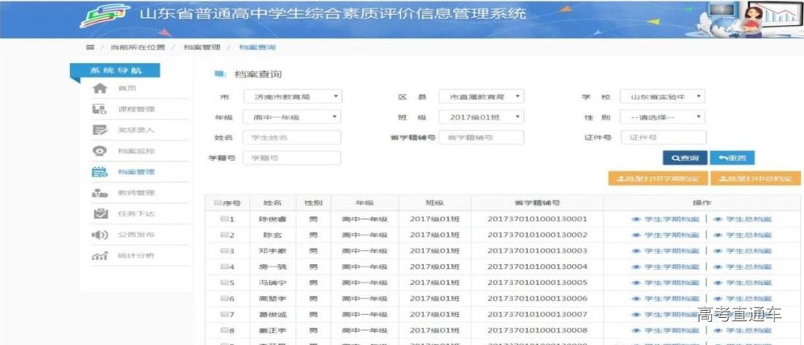Tick the checkbox for row 1 陈俊睿
The width and height of the screenshot is (804, 345).
point(223,219)
